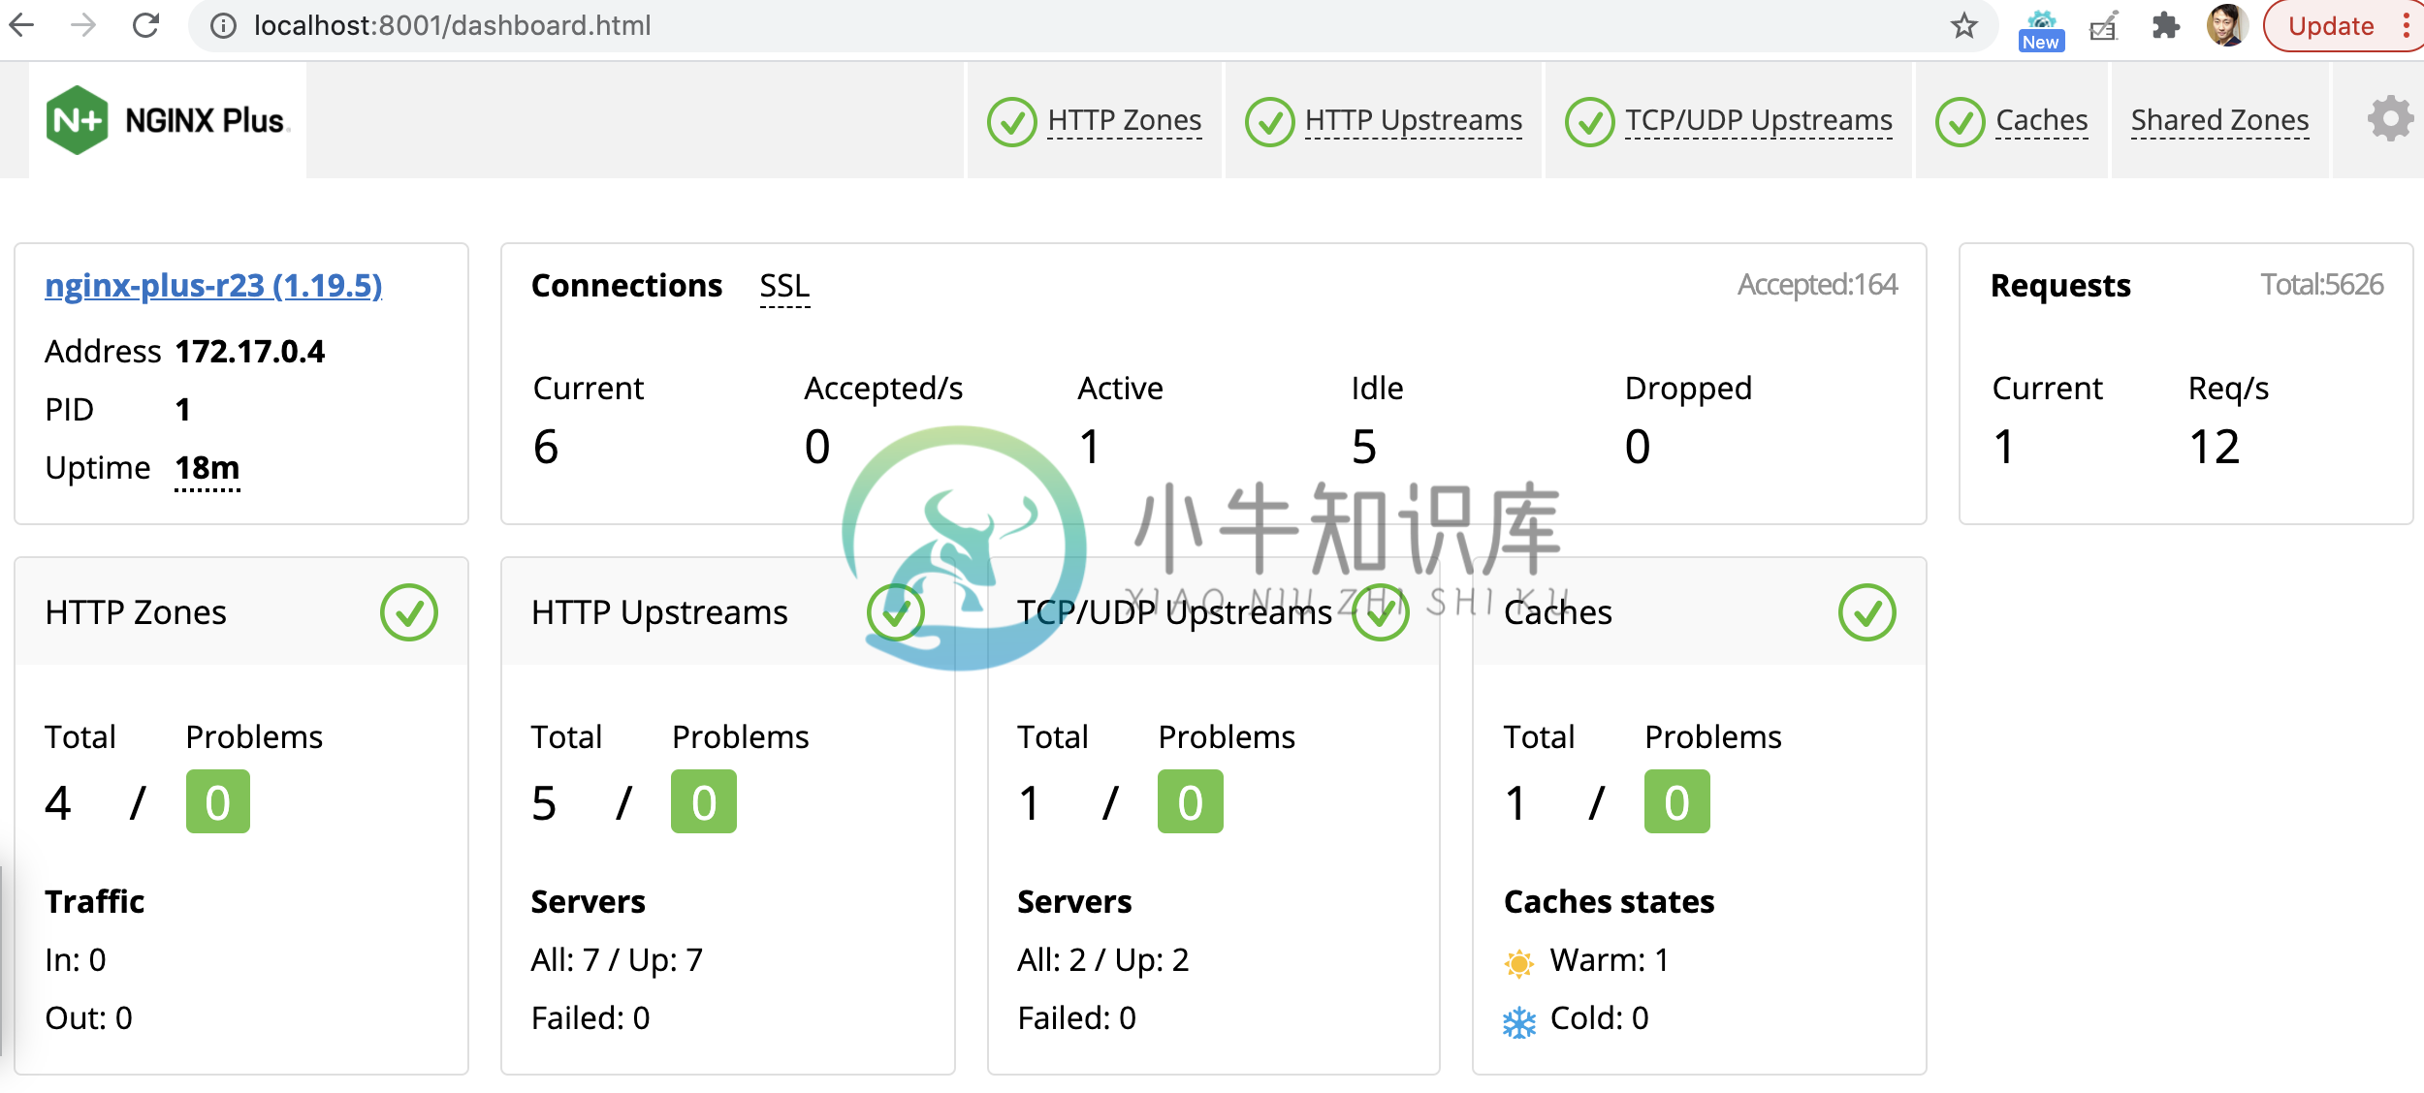Click the address value 172.17.0.4
Viewport: 2424px width, 1093px height.
250,351
